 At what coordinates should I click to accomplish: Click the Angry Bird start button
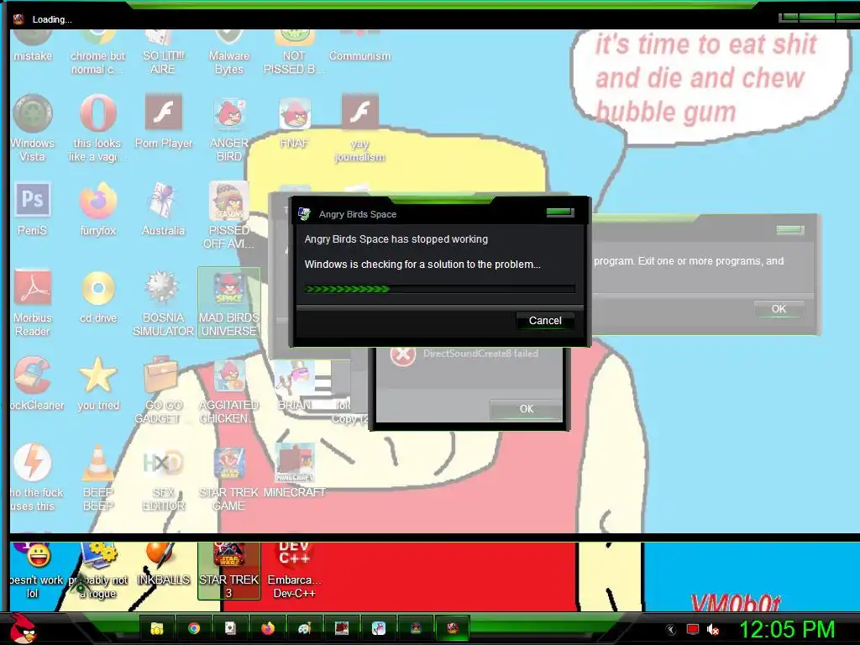tap(23, 628)
